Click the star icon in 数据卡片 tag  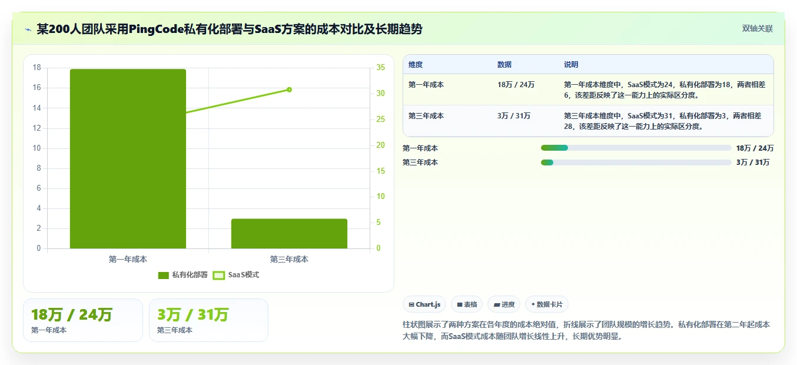(x=533, y=304)
